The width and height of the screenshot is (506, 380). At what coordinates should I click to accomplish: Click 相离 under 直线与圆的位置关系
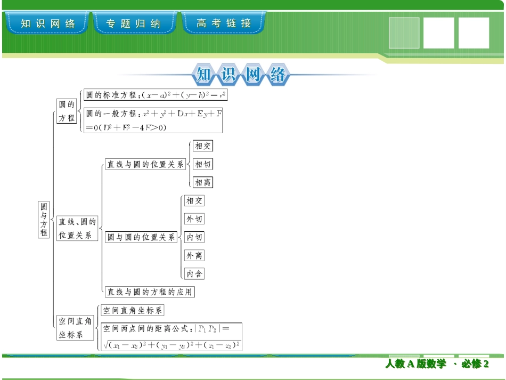pos(203,182)
